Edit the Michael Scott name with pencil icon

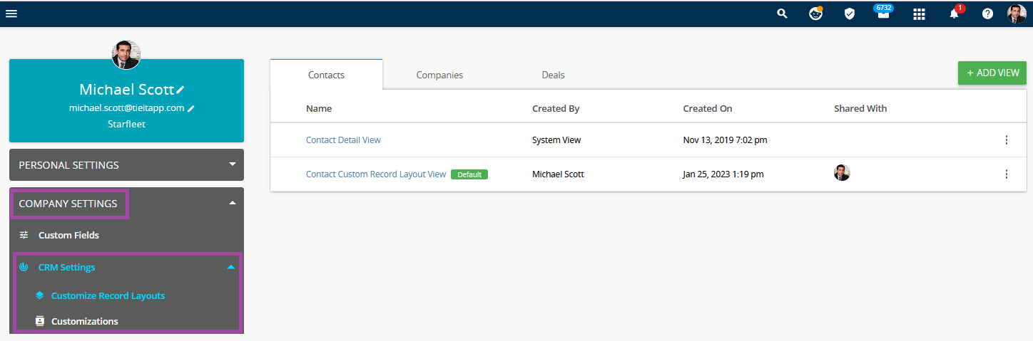pyautogui.click(x=180, y=90)
